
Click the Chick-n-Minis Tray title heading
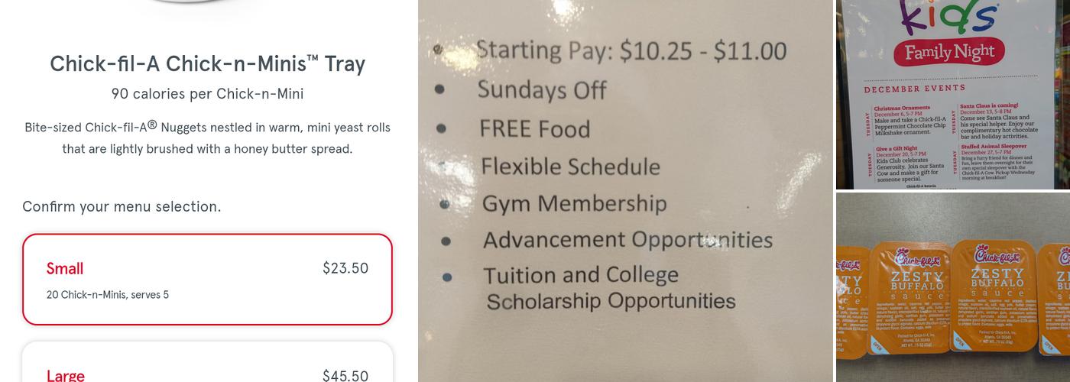[x=207, y=63]
